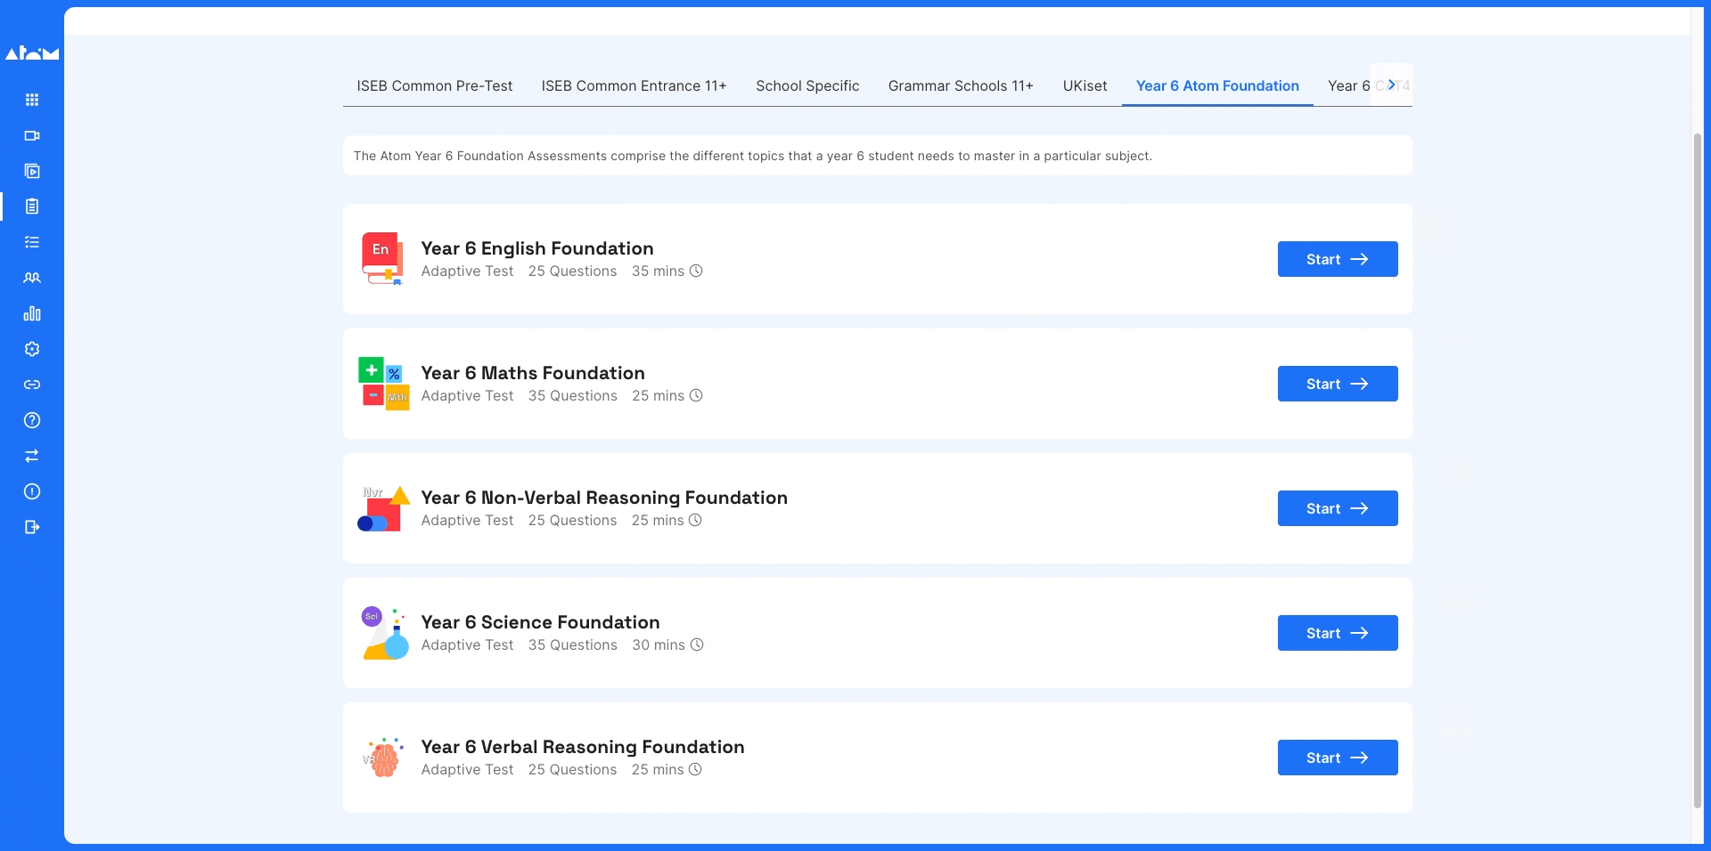Click clock icon beside Non-Verbal Reasoning 25 mins
The width and height of the screenshot is (1711, 851).
pos(695,520)
